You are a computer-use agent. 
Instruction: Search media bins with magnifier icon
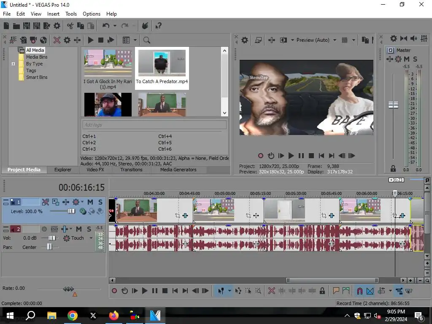click(x=146, y=40)
